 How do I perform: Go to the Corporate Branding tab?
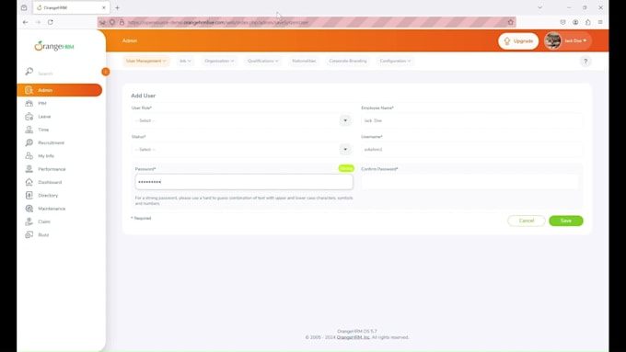pyautogui.click(x=348, y=61)
